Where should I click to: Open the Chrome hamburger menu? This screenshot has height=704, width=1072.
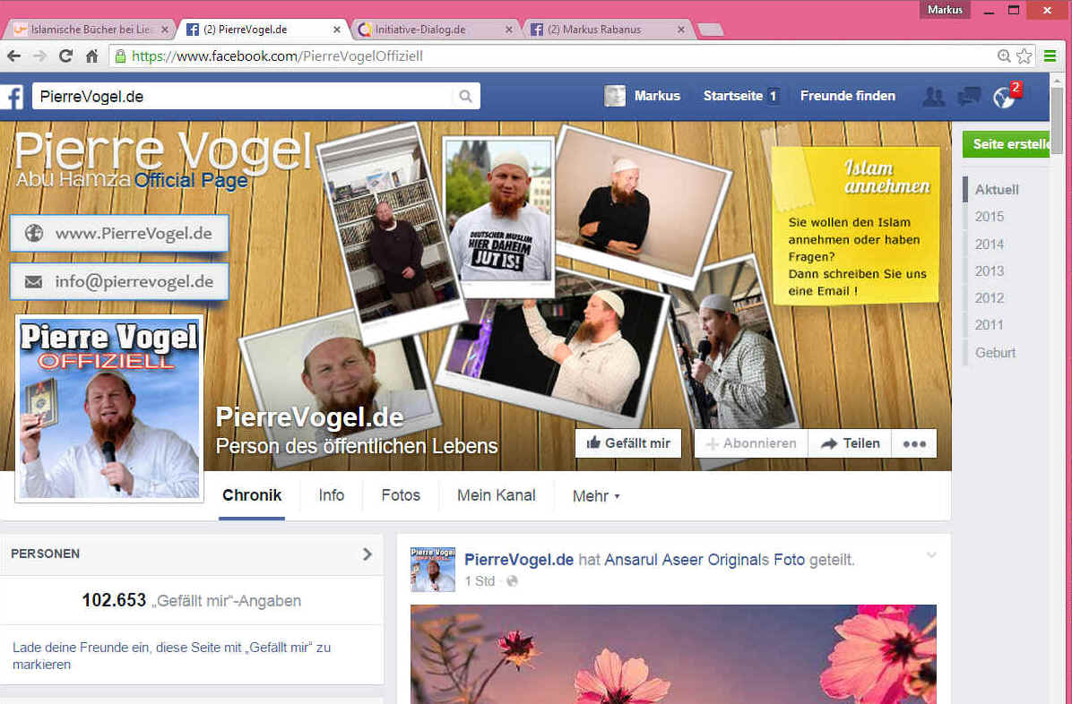1050,56
